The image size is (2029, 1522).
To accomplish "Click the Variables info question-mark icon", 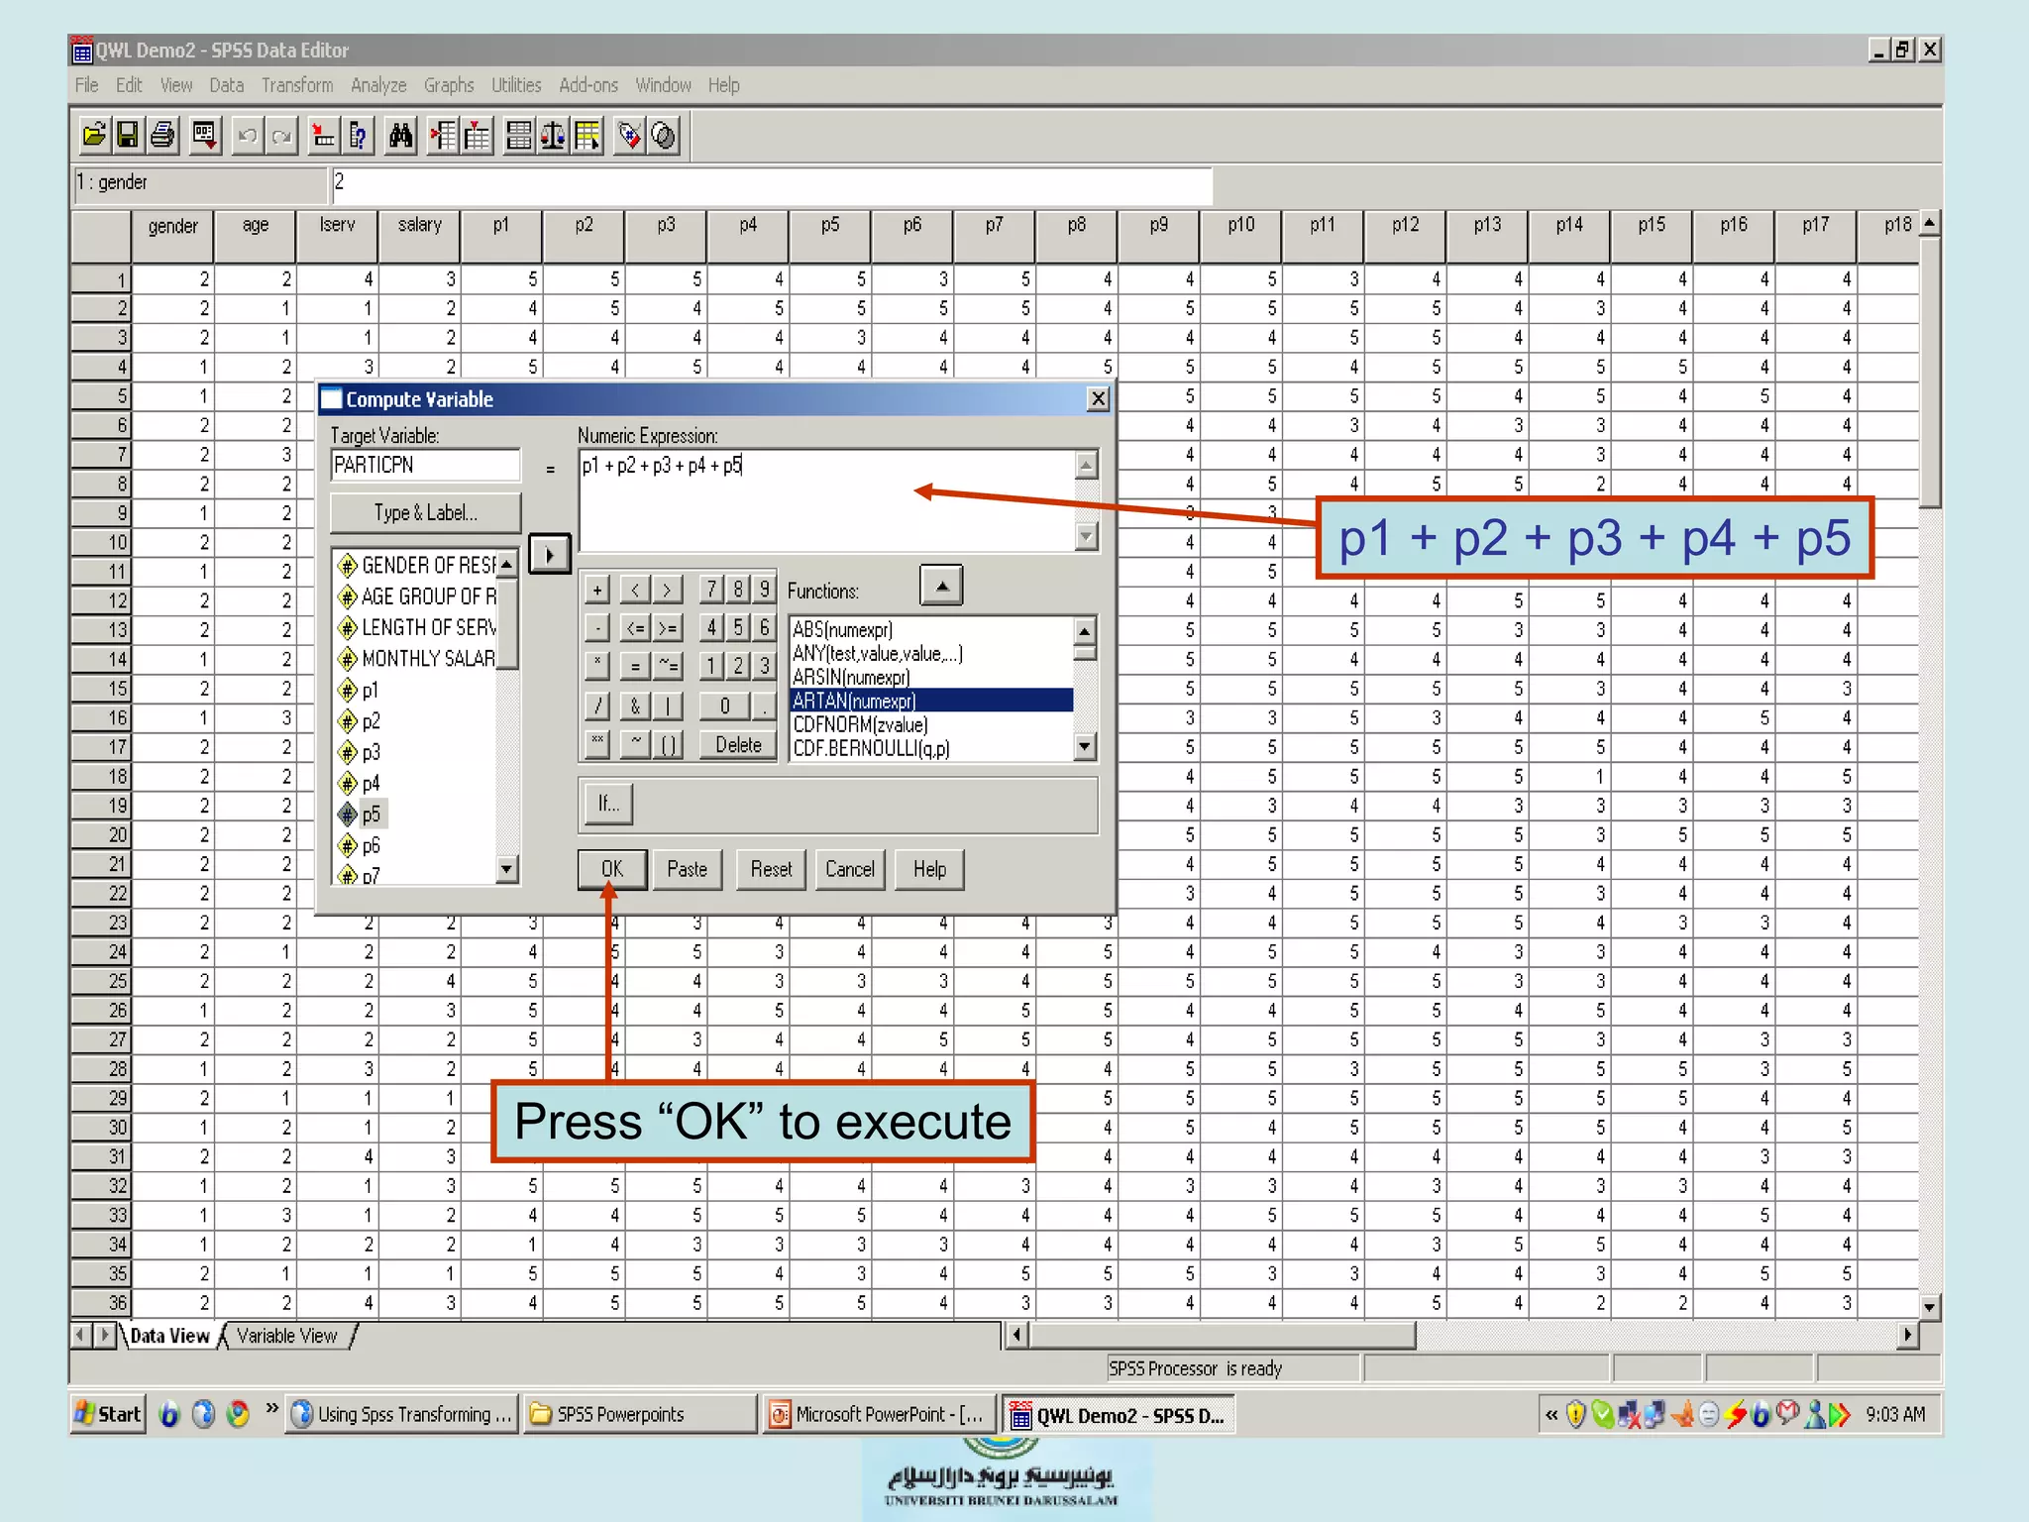I will (358, 135).
